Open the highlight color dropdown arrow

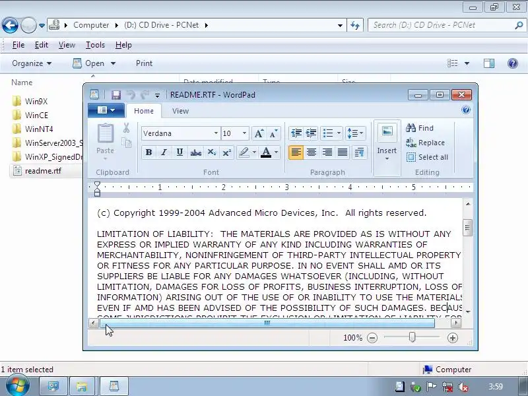[x=254, y=152]
